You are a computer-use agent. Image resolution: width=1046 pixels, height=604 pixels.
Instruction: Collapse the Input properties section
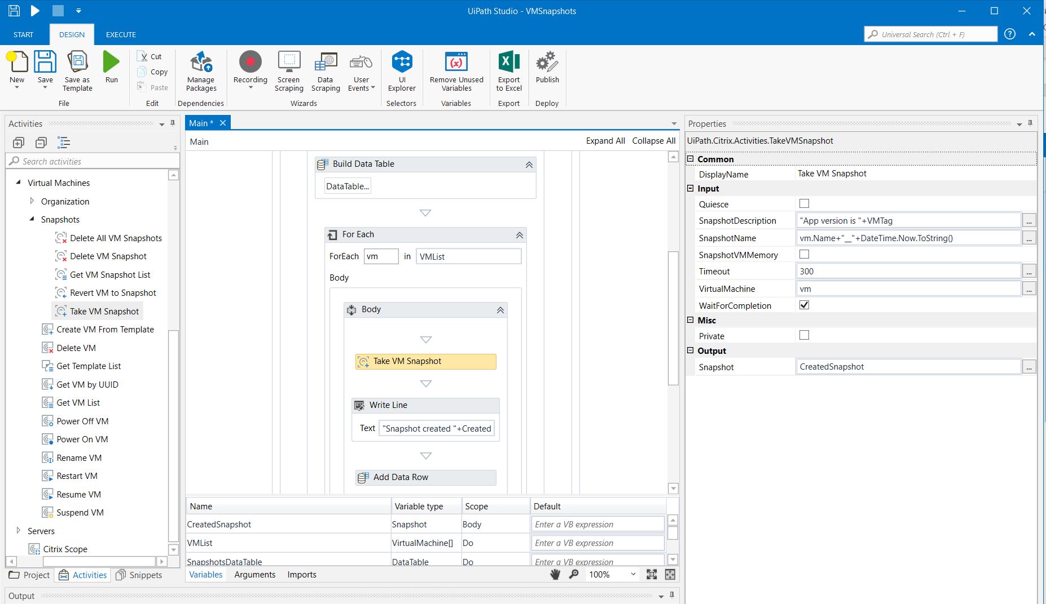click(690, 188)
